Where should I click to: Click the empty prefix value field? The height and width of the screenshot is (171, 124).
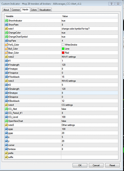(90, 153)
